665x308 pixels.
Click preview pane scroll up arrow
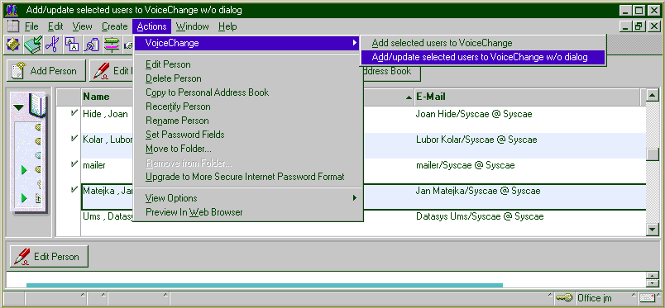[653, 275]
